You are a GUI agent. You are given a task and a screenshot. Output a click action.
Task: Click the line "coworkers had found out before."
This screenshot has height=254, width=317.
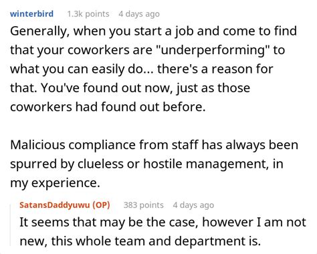pos(108,107)
